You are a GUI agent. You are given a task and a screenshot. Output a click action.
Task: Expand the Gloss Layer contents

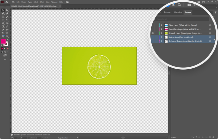[x=161, y=25]
